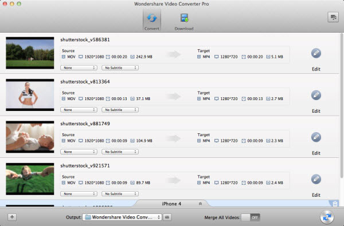This screenshot has height=226, width=344.
Task: Open No Subtitle dropdown for shutterstock_v881749
Action: pos(120,152)
